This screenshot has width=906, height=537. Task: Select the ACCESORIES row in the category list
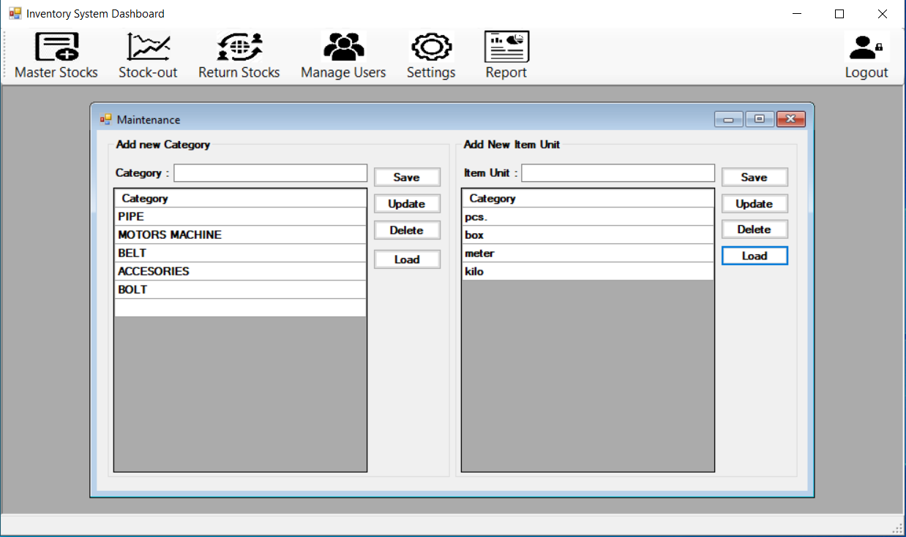click(x=240, y=271)
